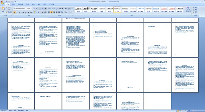Screen dimensions: 205x112
Task: Switch to the 引用 tab
Action: click(x=27, y=4)
